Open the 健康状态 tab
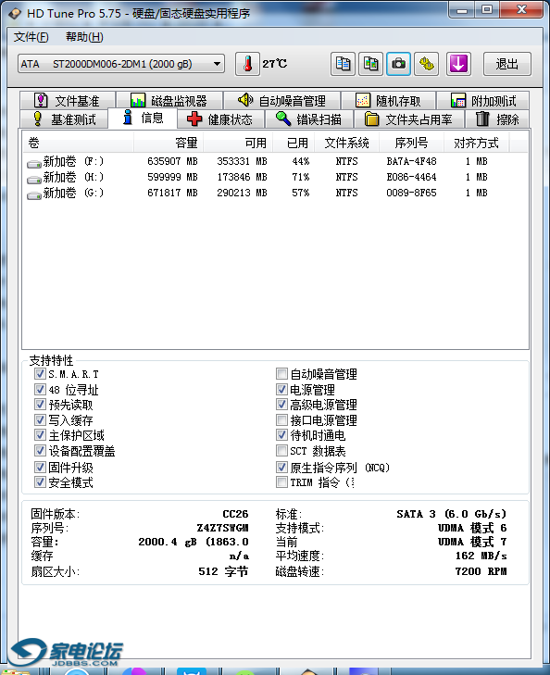550x675 pixels. point(220,119)
